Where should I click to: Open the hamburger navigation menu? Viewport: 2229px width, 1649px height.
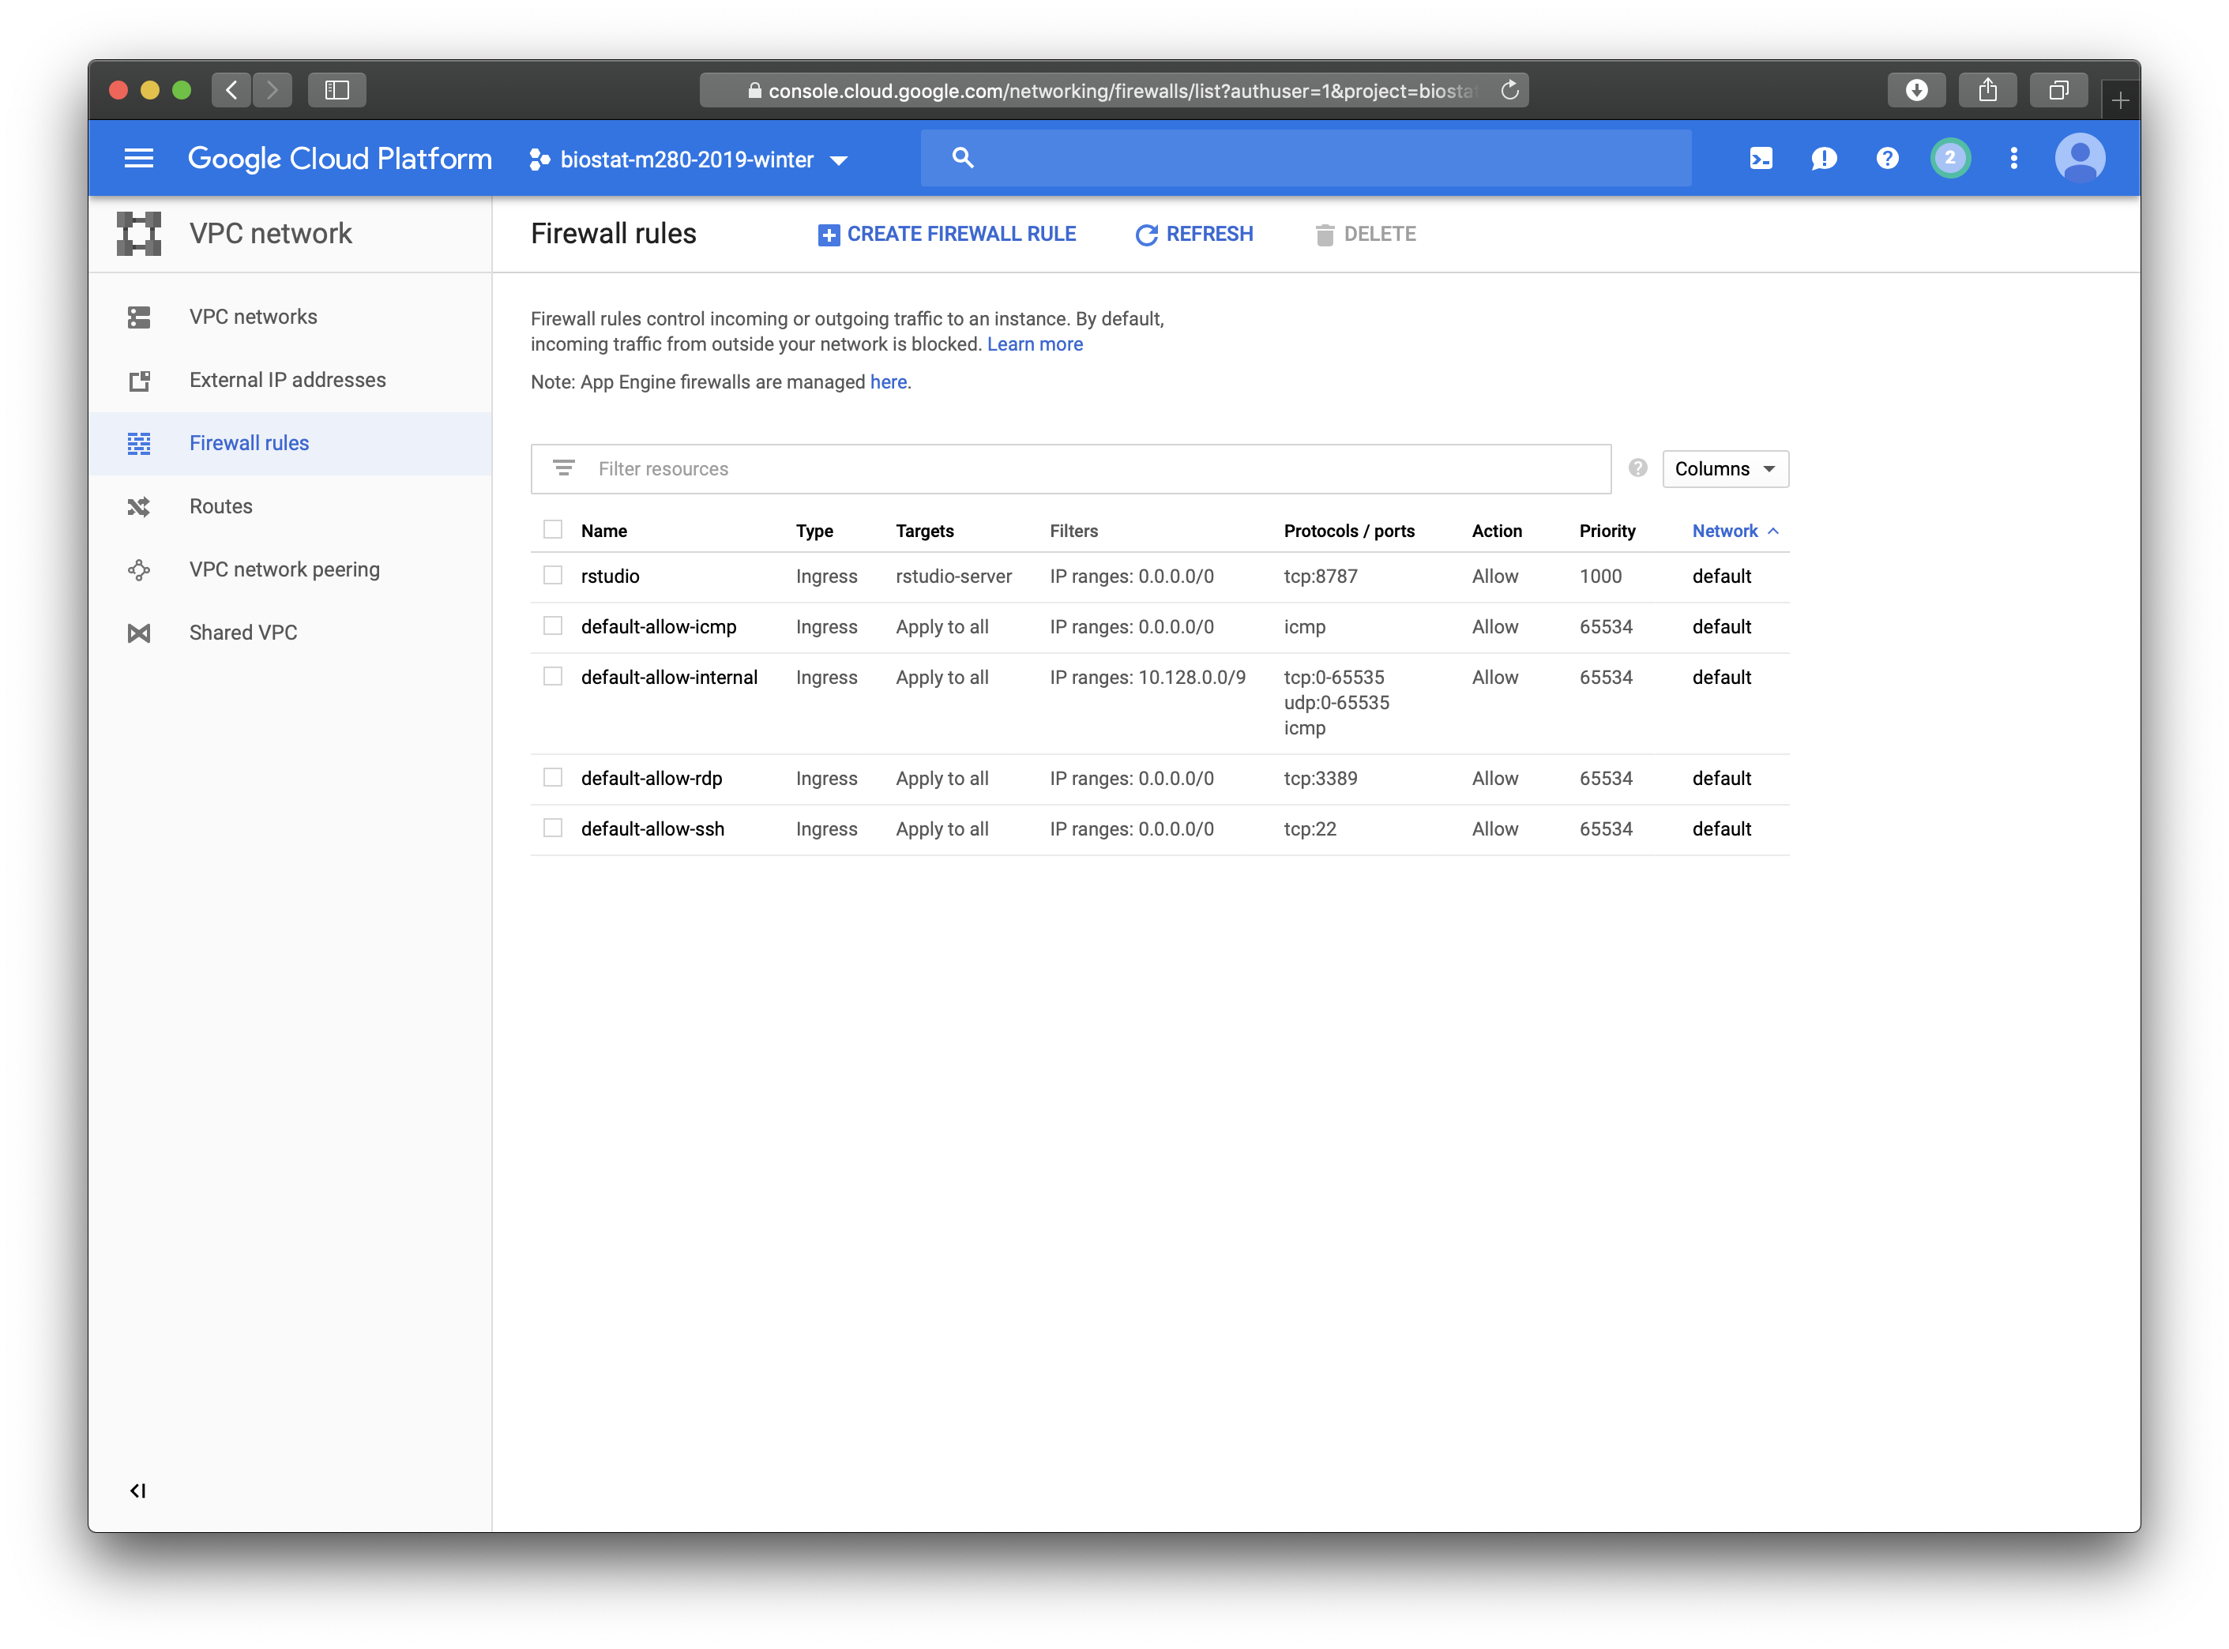coord(139,159)
